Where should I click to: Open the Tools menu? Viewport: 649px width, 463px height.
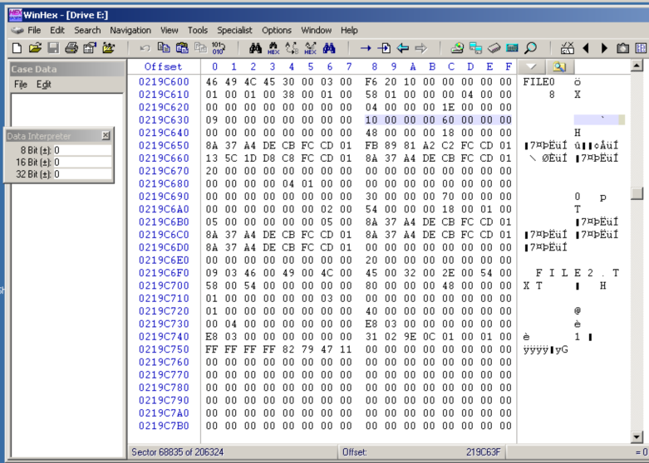pyautogui.click(x=198, y=30)
